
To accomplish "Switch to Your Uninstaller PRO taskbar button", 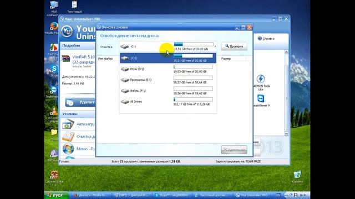I will pyautogui.click(x=253, y=195).
